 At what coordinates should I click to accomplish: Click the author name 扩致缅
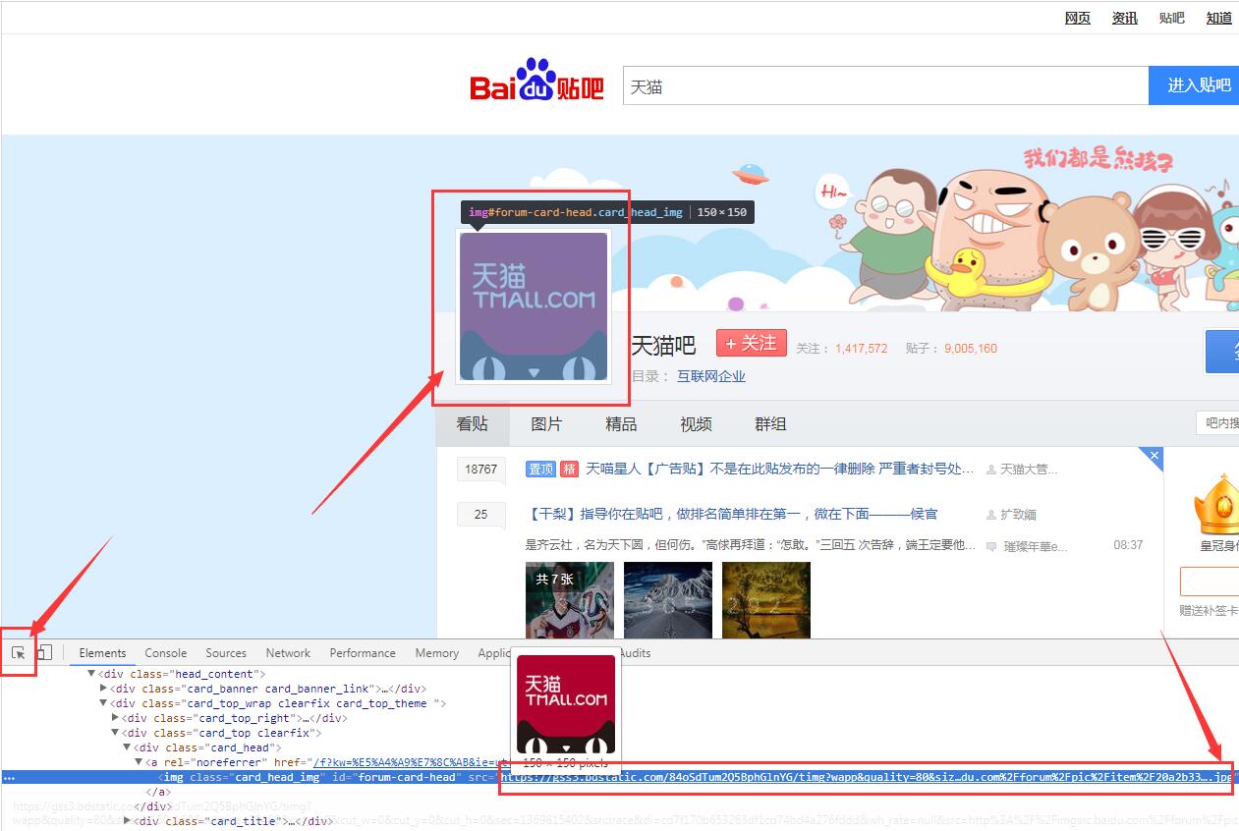pyautogui.click(x=1018, y=515)
